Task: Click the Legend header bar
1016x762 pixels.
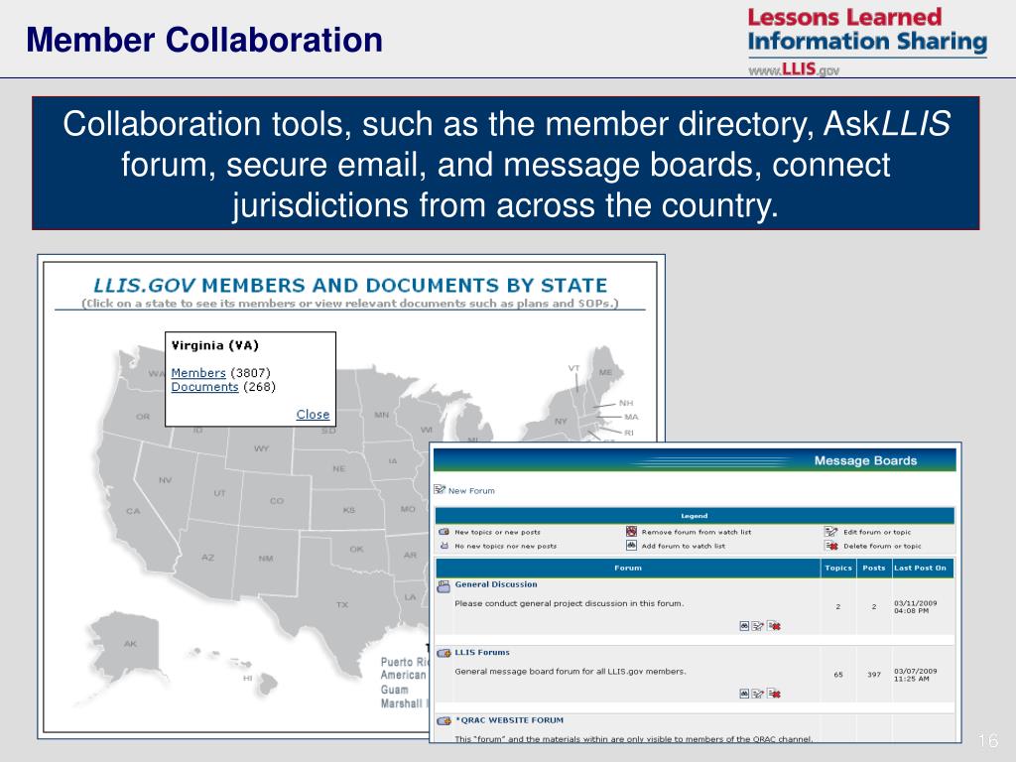Action: pos(695,516)
